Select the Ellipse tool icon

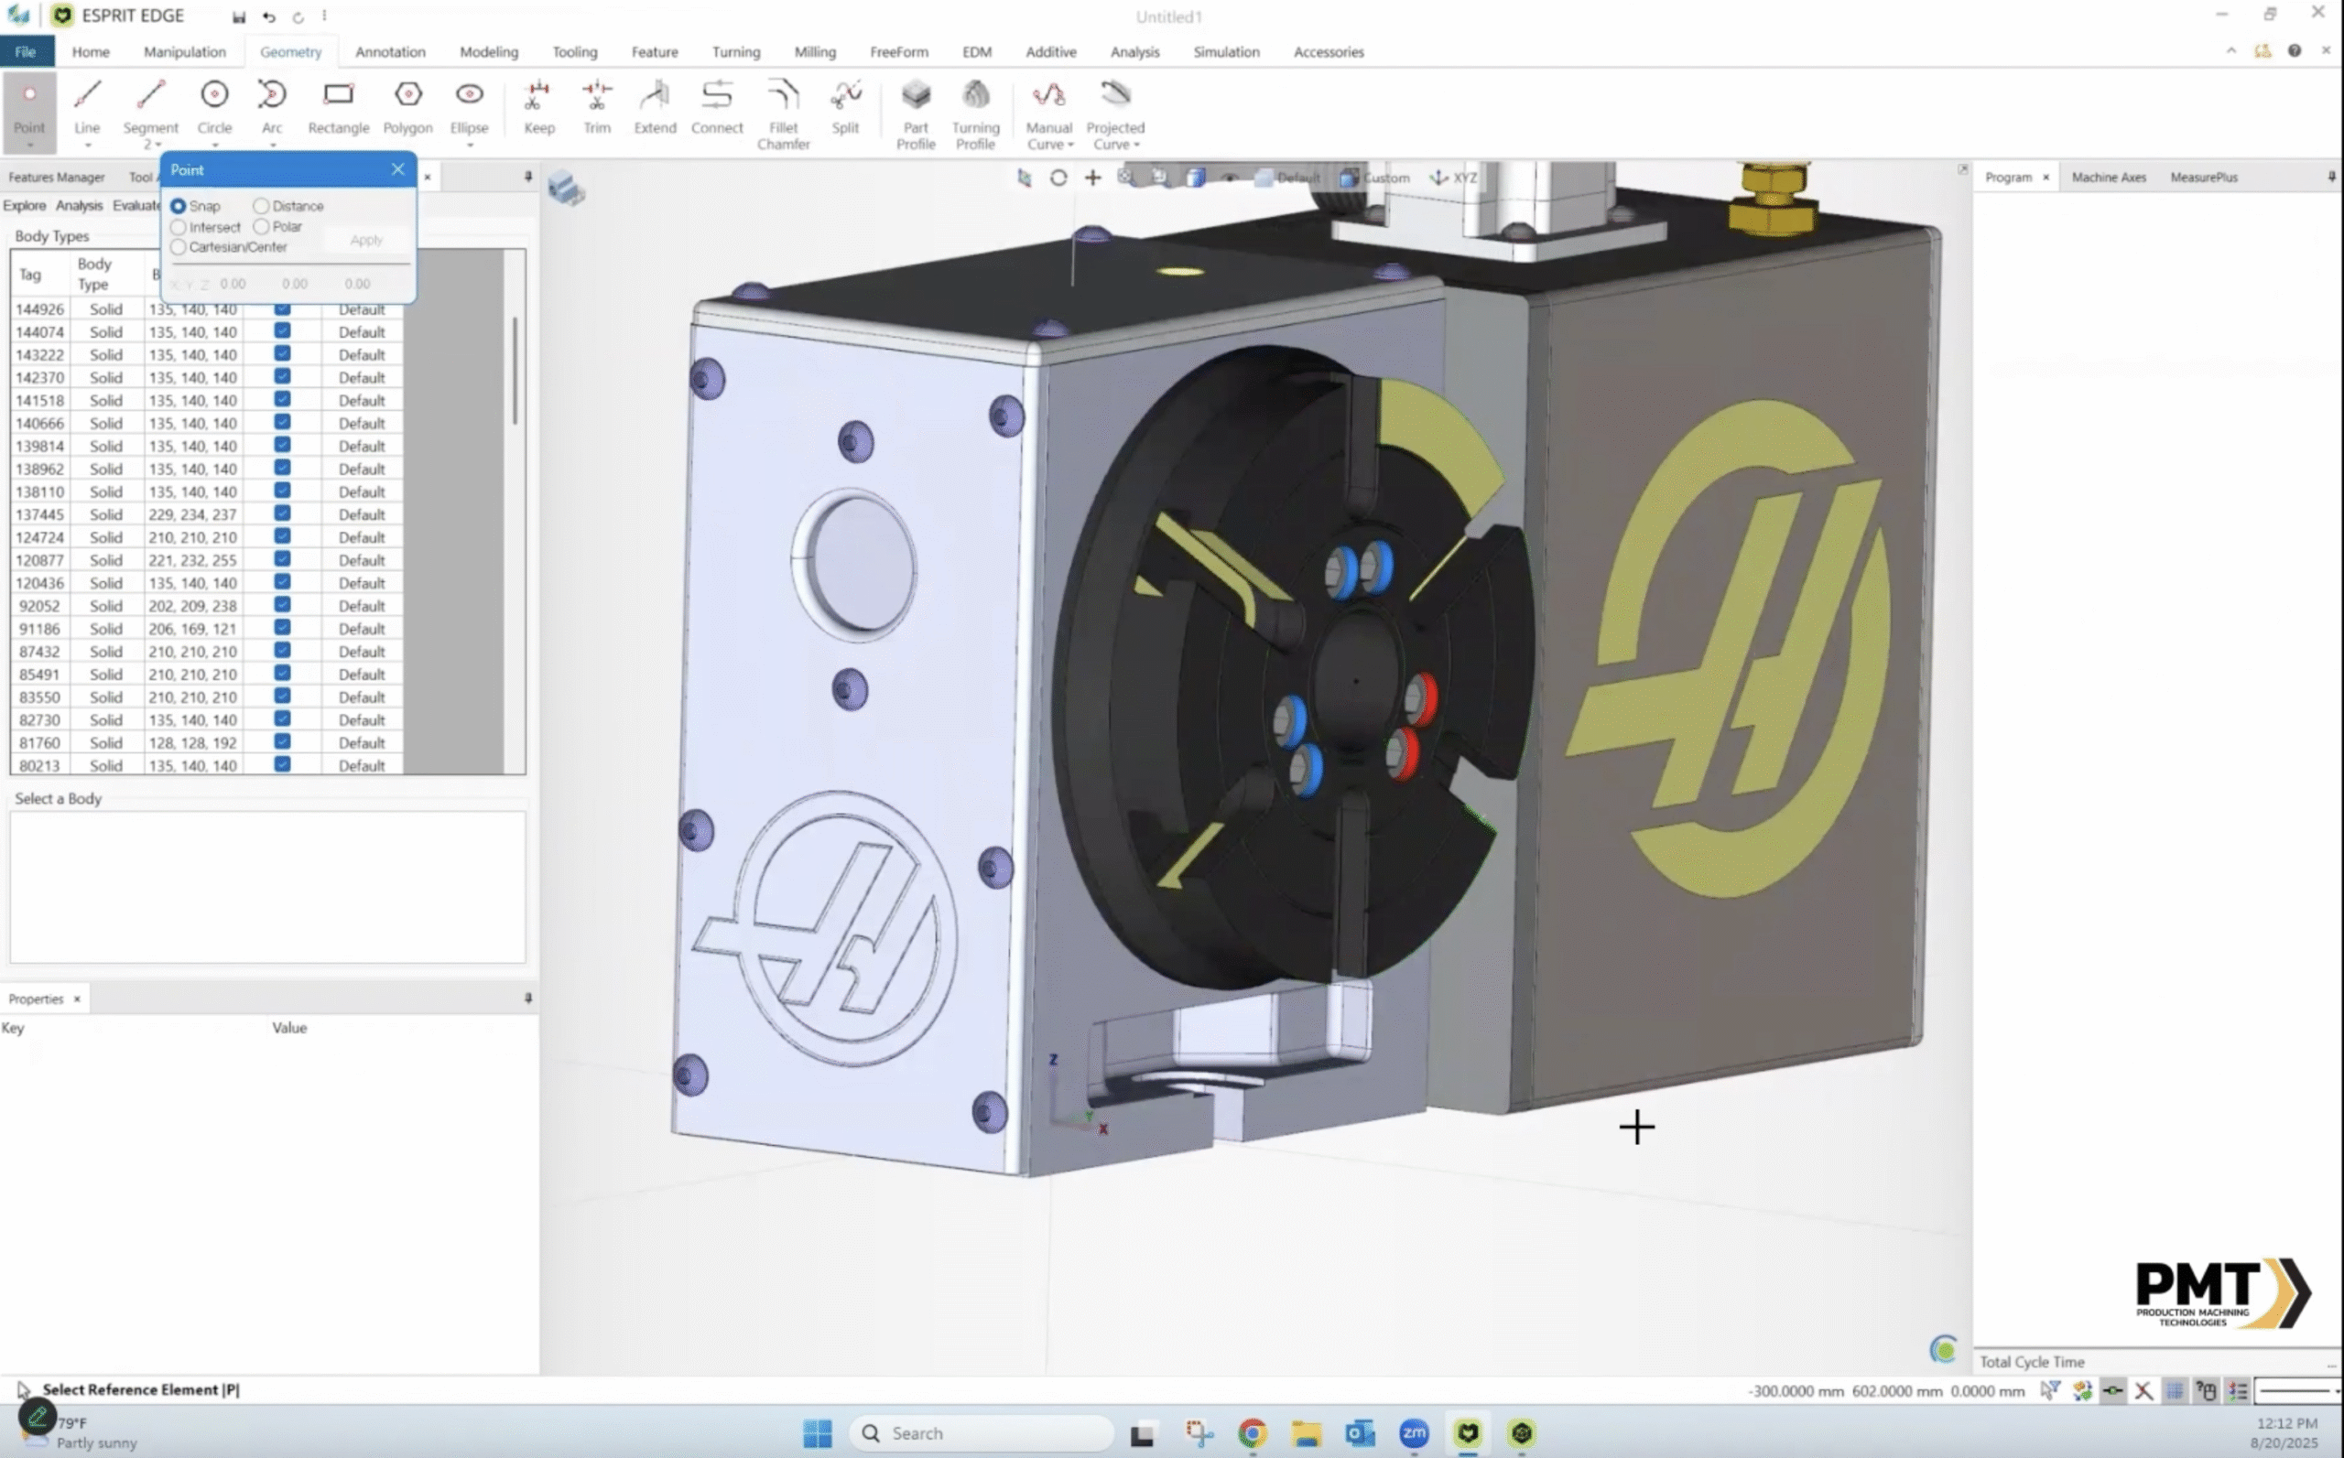[470, 94]
